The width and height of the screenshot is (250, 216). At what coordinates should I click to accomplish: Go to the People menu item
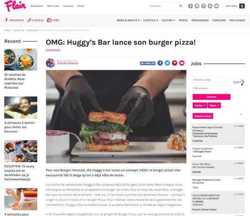183,20
